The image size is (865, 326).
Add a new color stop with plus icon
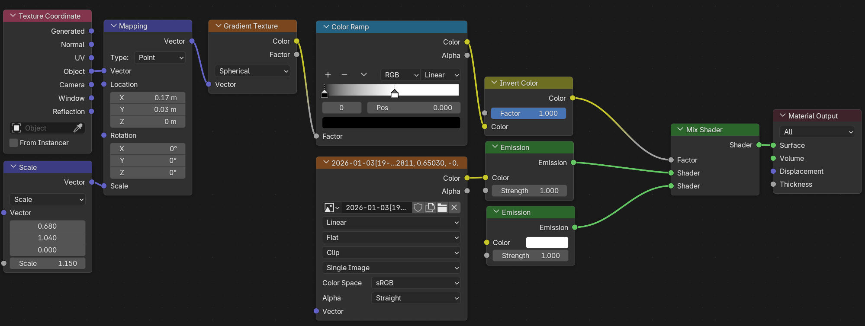coord(328,75)
